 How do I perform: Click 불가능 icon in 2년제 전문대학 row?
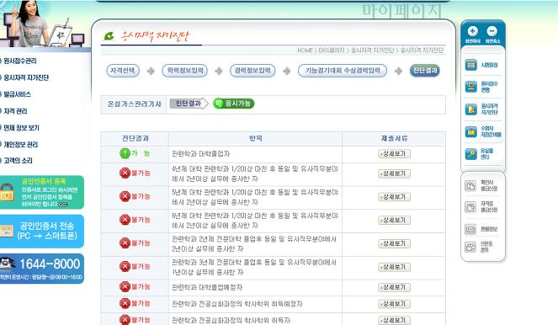click(x=125, y=243)
